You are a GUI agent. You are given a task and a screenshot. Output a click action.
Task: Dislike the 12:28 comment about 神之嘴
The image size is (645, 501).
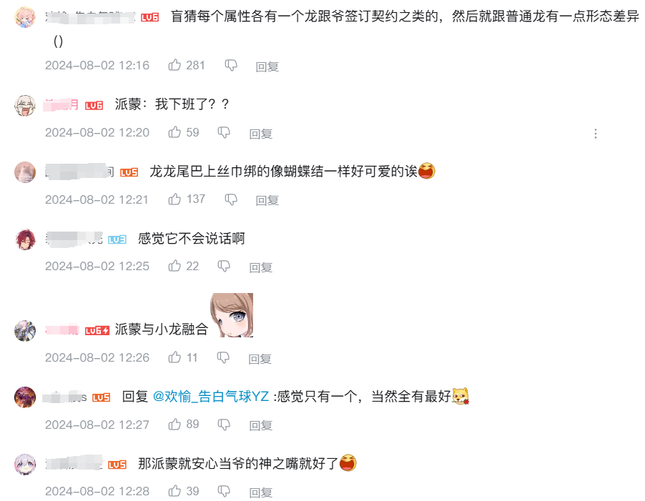click(x=224, y=491)
